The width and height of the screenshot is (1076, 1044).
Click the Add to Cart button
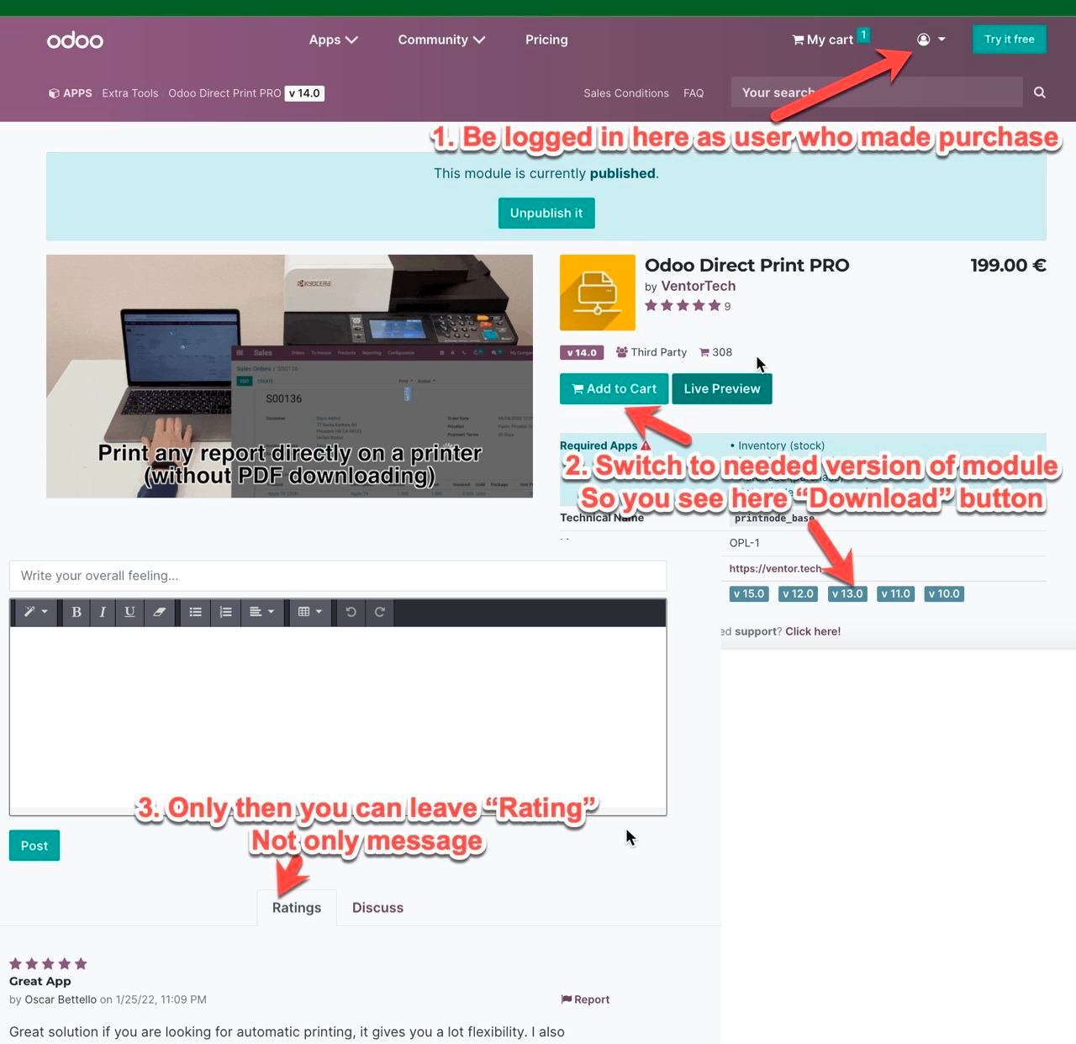[x=614, y=388]
